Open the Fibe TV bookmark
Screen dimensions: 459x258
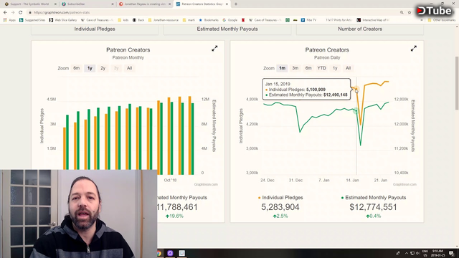click(308, 20)
